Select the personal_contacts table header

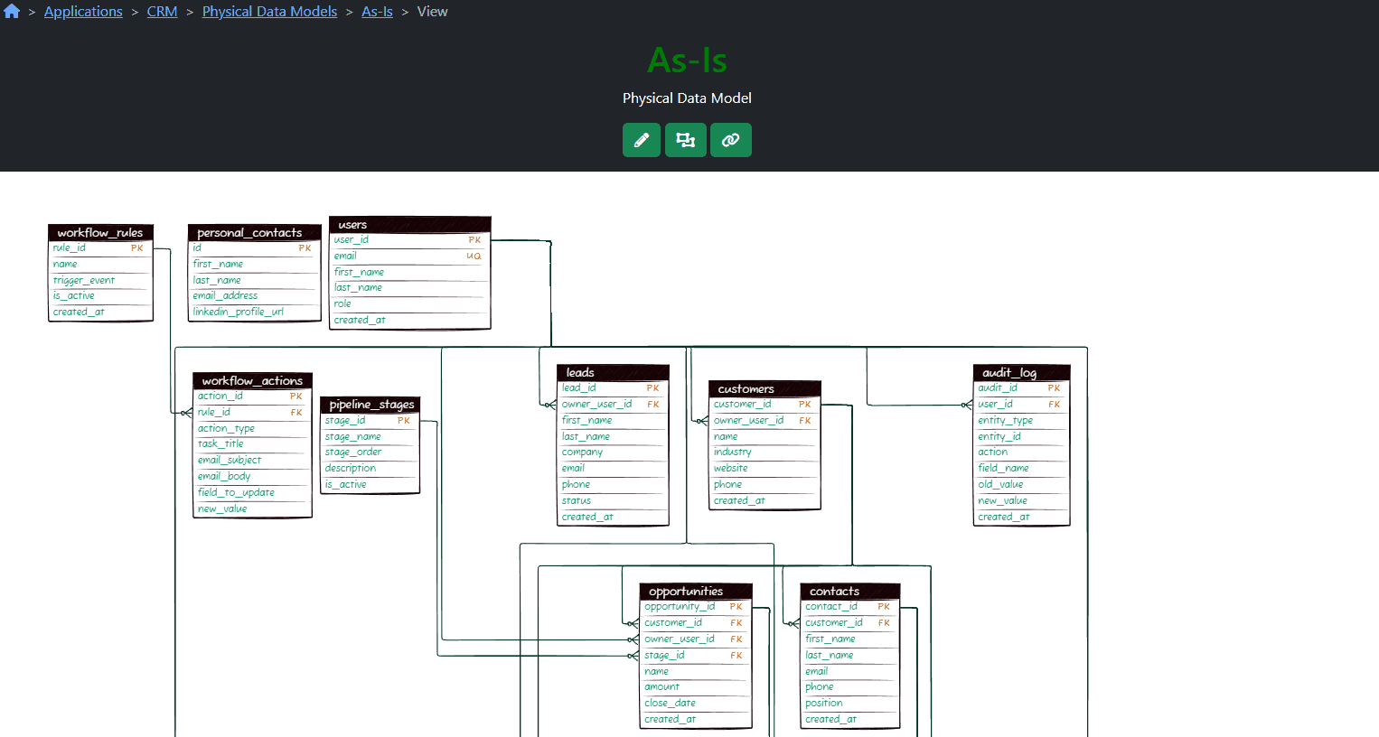tap(254, 233)
